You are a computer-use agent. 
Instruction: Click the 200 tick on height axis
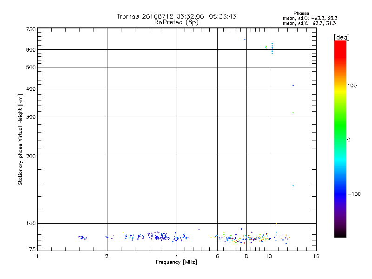(31, 156)
